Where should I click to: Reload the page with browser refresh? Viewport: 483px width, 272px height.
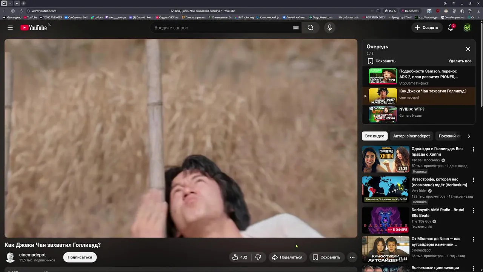click(21, 11)
